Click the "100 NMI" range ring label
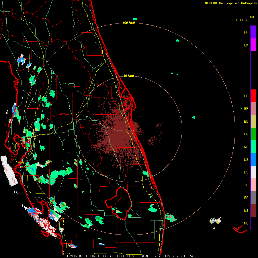Screen dimensions: 258x258 point(129,23)
